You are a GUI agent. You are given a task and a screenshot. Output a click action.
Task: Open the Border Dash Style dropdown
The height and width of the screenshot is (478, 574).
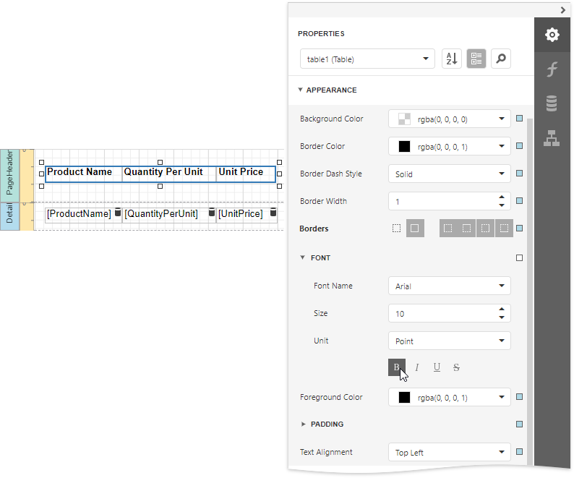click(449, 174)
